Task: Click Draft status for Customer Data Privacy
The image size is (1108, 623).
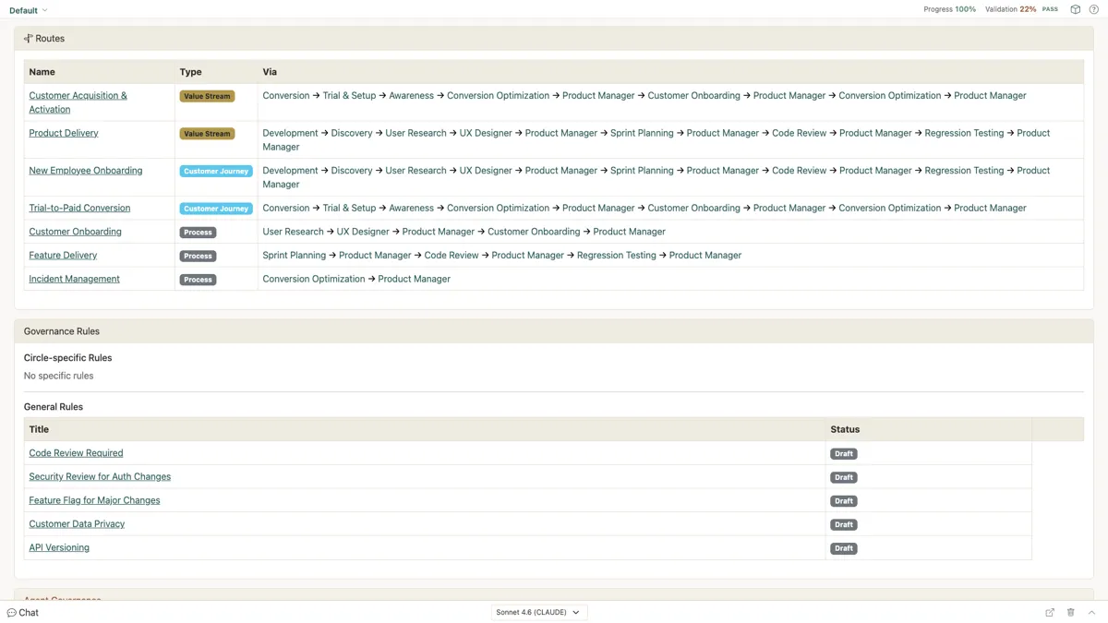Action: click(x=844, y=525)
